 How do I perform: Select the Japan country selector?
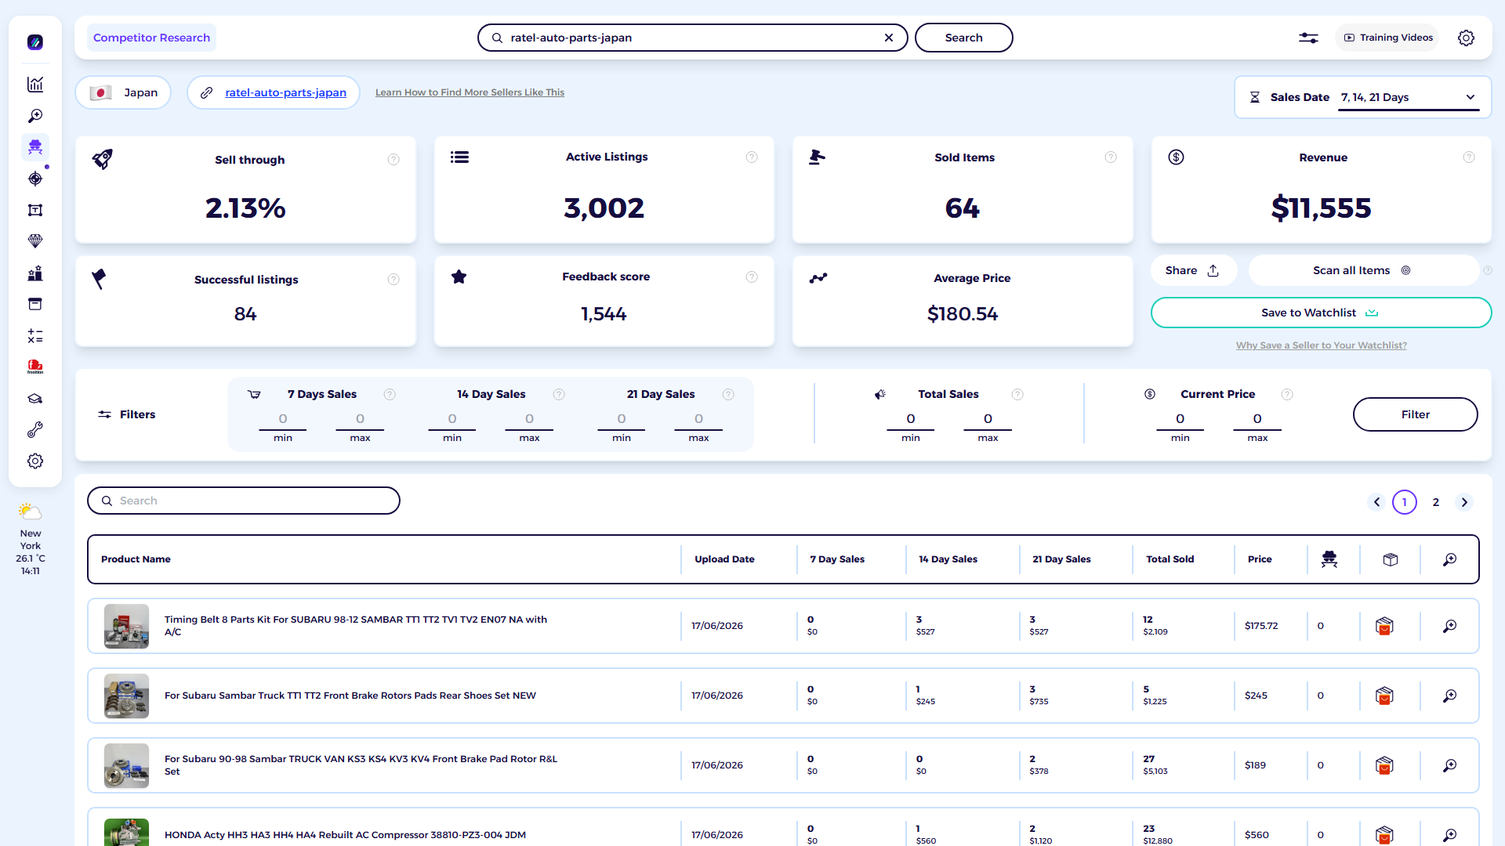124,92
